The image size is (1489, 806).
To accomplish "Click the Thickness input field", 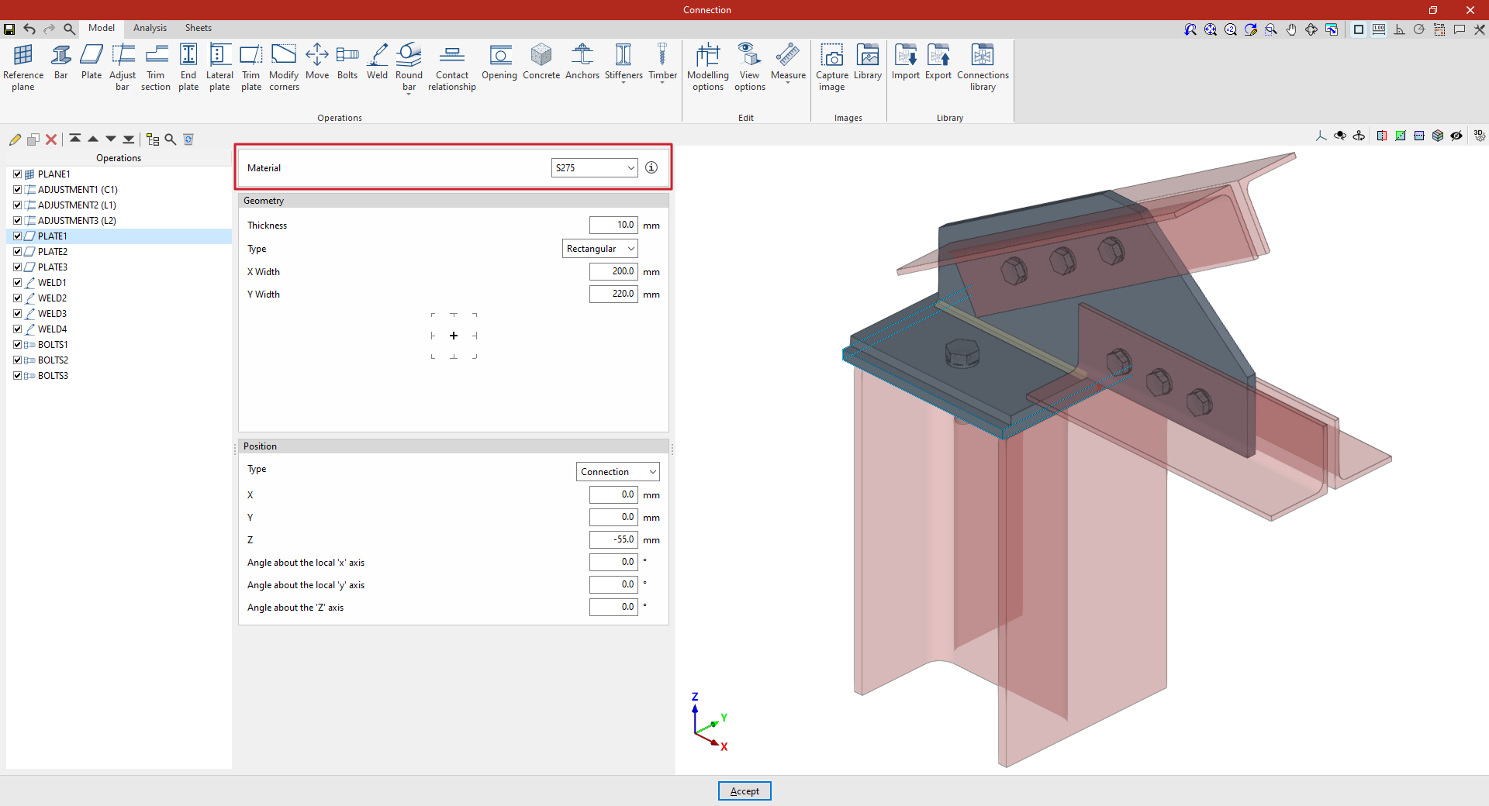I will 613,226.
